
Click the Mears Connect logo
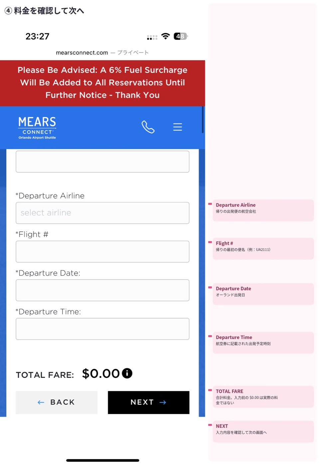(37, 128)
